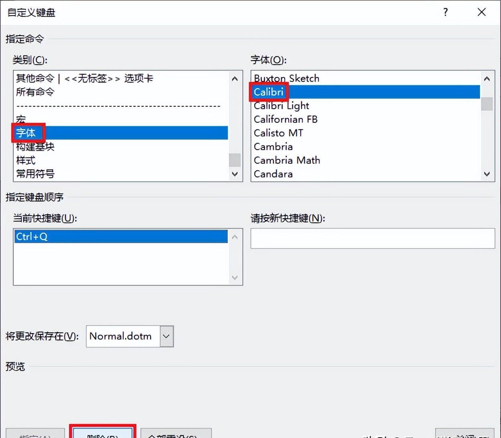Click the category list scrollbar thumb
The width and height of the screenshot is (501, 438).
click(235, 160)
